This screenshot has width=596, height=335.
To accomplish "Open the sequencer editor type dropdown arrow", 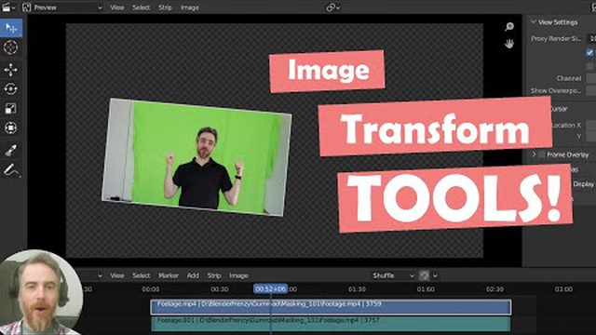I will [x=100, y=275].
